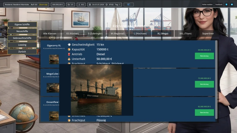
Task: Click the Geschwindigkeit speed icon
Action: pos(69,45)
